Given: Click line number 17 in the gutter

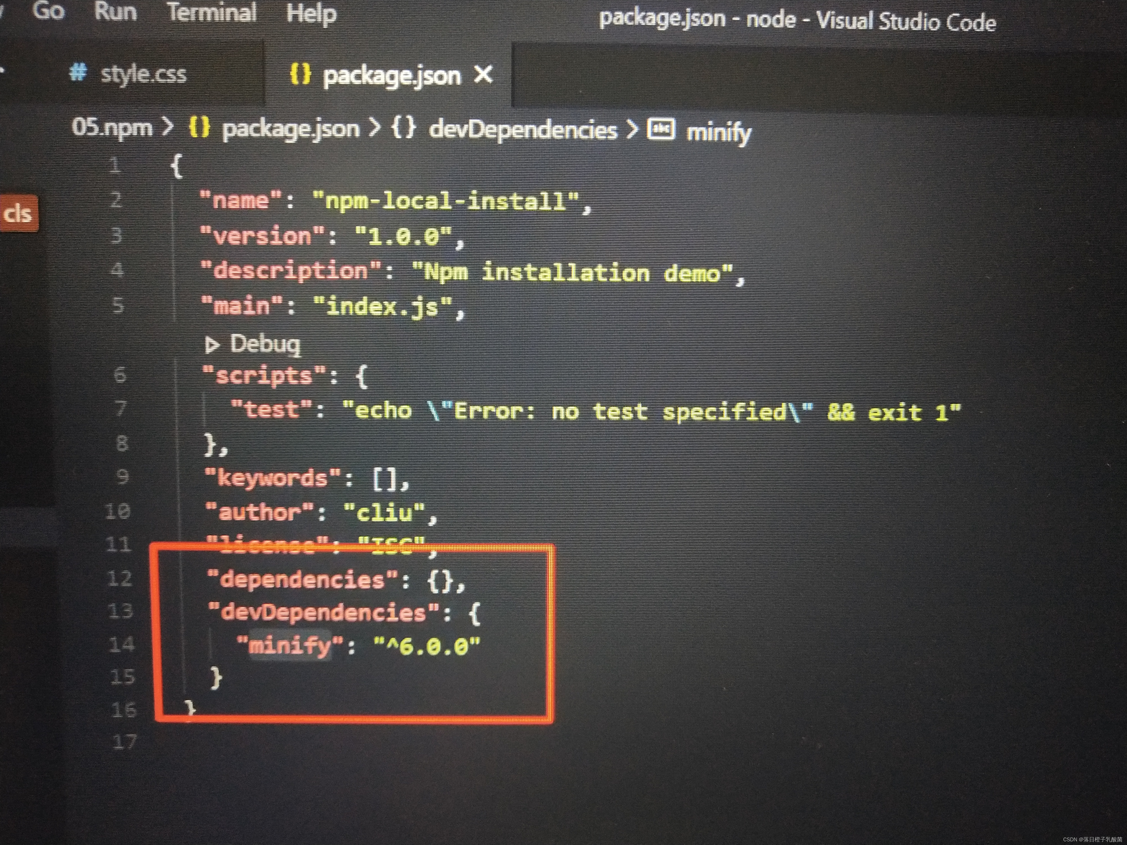Looking at the screenshot, I should 125,742.
